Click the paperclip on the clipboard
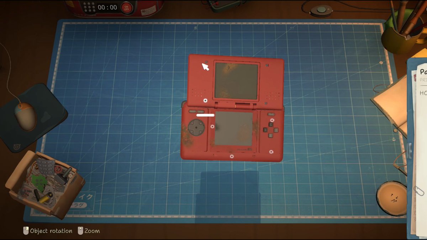 click(420, 190)
